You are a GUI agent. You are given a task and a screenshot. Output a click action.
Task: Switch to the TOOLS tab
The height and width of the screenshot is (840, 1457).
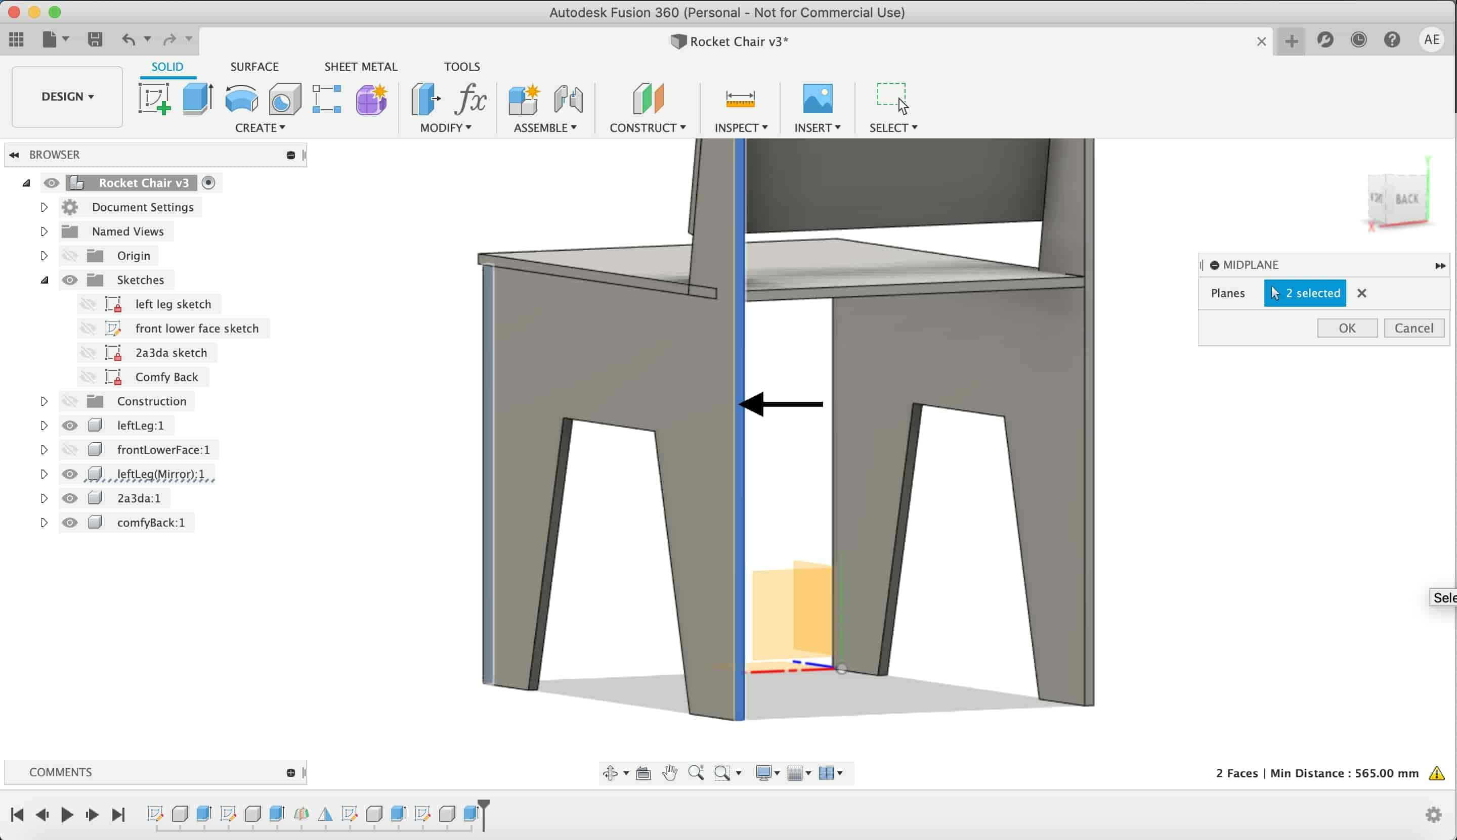click(461, 66)
